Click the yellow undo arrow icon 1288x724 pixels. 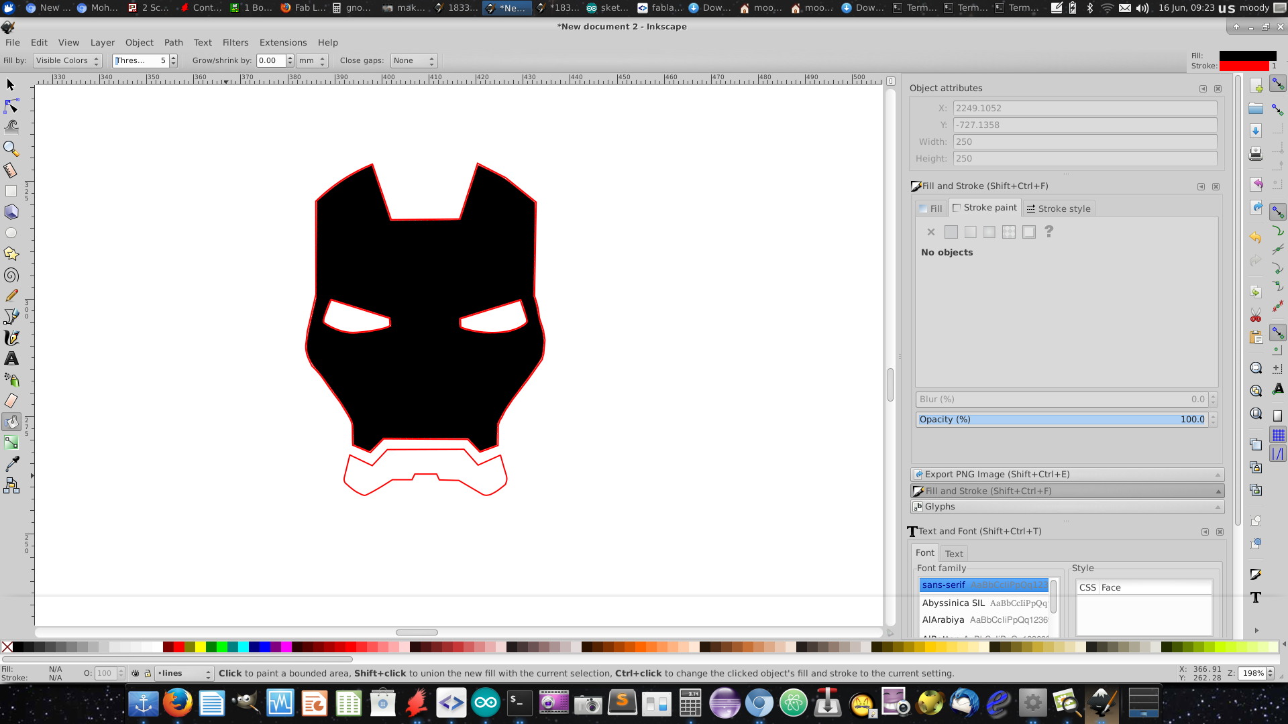[x=1256, y=237]
